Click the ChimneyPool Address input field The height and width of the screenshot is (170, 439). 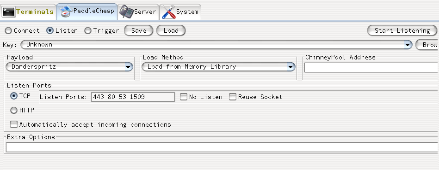point(371,67)
